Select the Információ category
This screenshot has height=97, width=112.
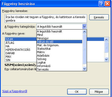click(x=59, y=66)
